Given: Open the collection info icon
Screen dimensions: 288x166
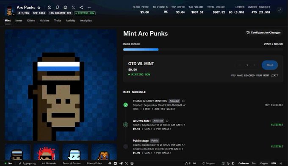Looking at the screenshot, I should 50,7.
